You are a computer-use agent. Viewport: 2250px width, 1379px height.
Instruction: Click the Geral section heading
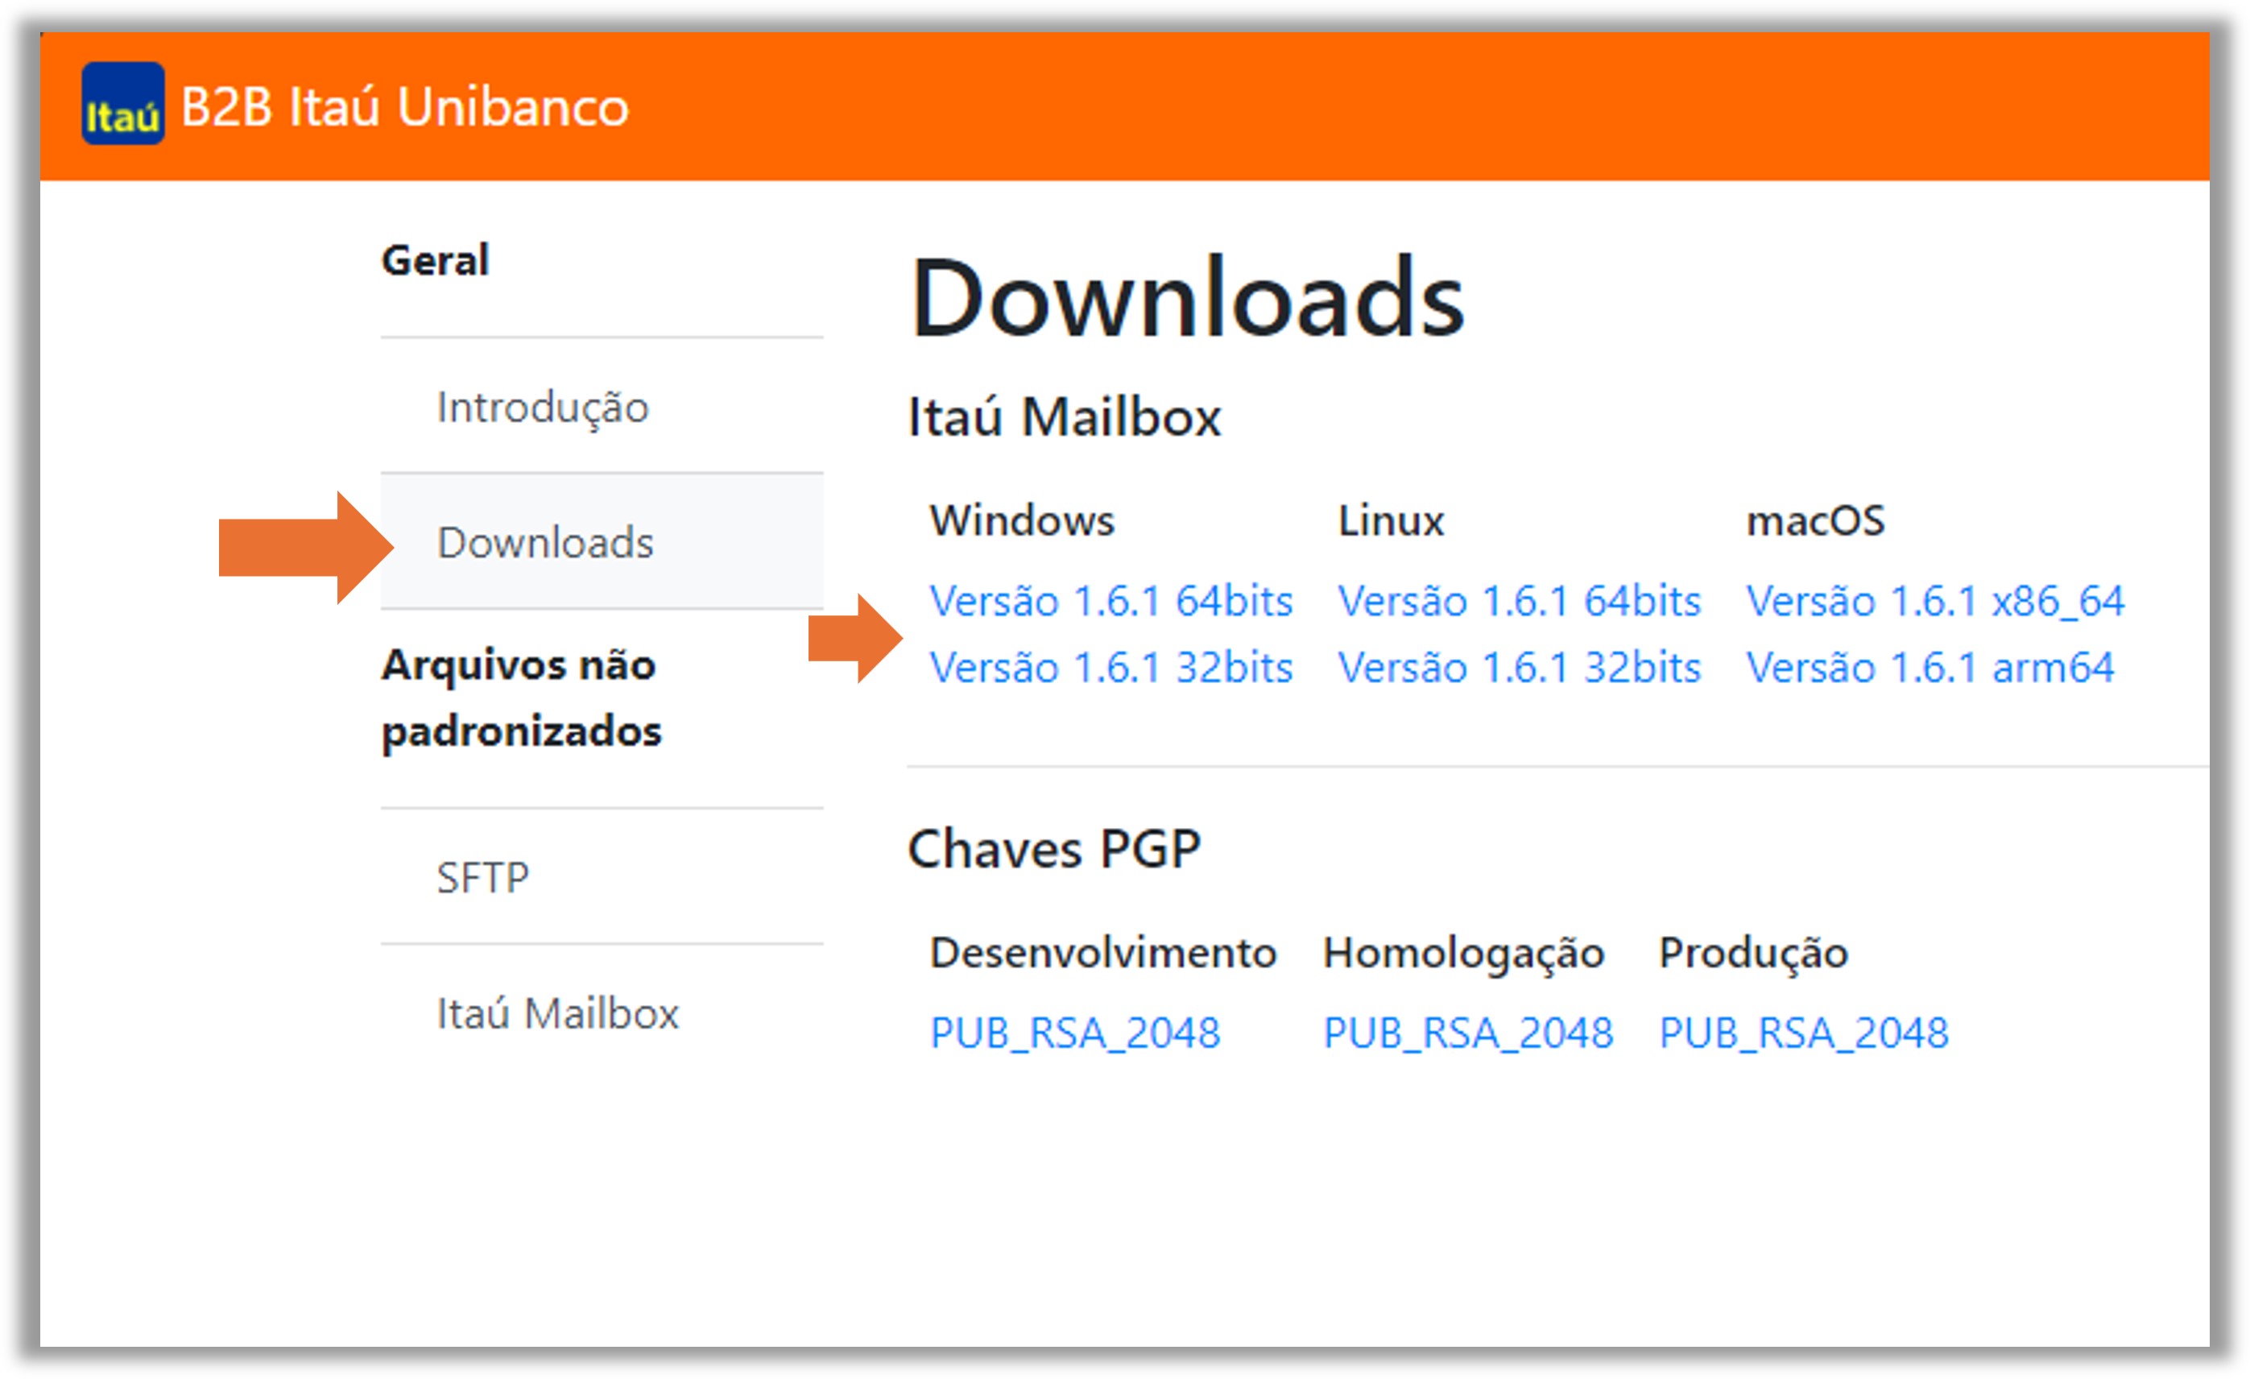(436, 260)
